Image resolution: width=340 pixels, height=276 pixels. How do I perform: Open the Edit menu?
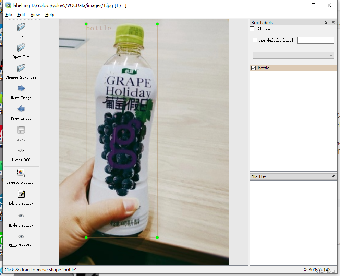coord(21,14)
